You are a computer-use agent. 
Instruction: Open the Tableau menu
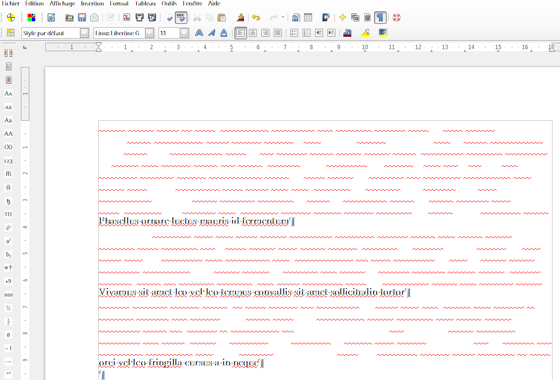click(145, 3)
